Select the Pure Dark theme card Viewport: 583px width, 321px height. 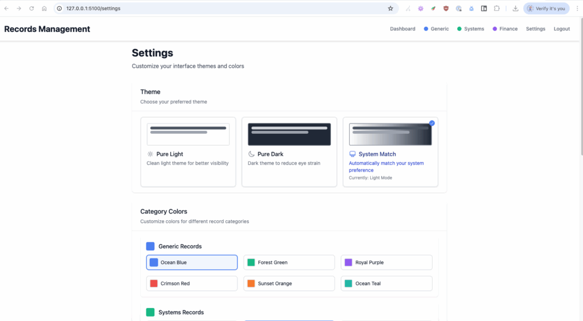289,151
